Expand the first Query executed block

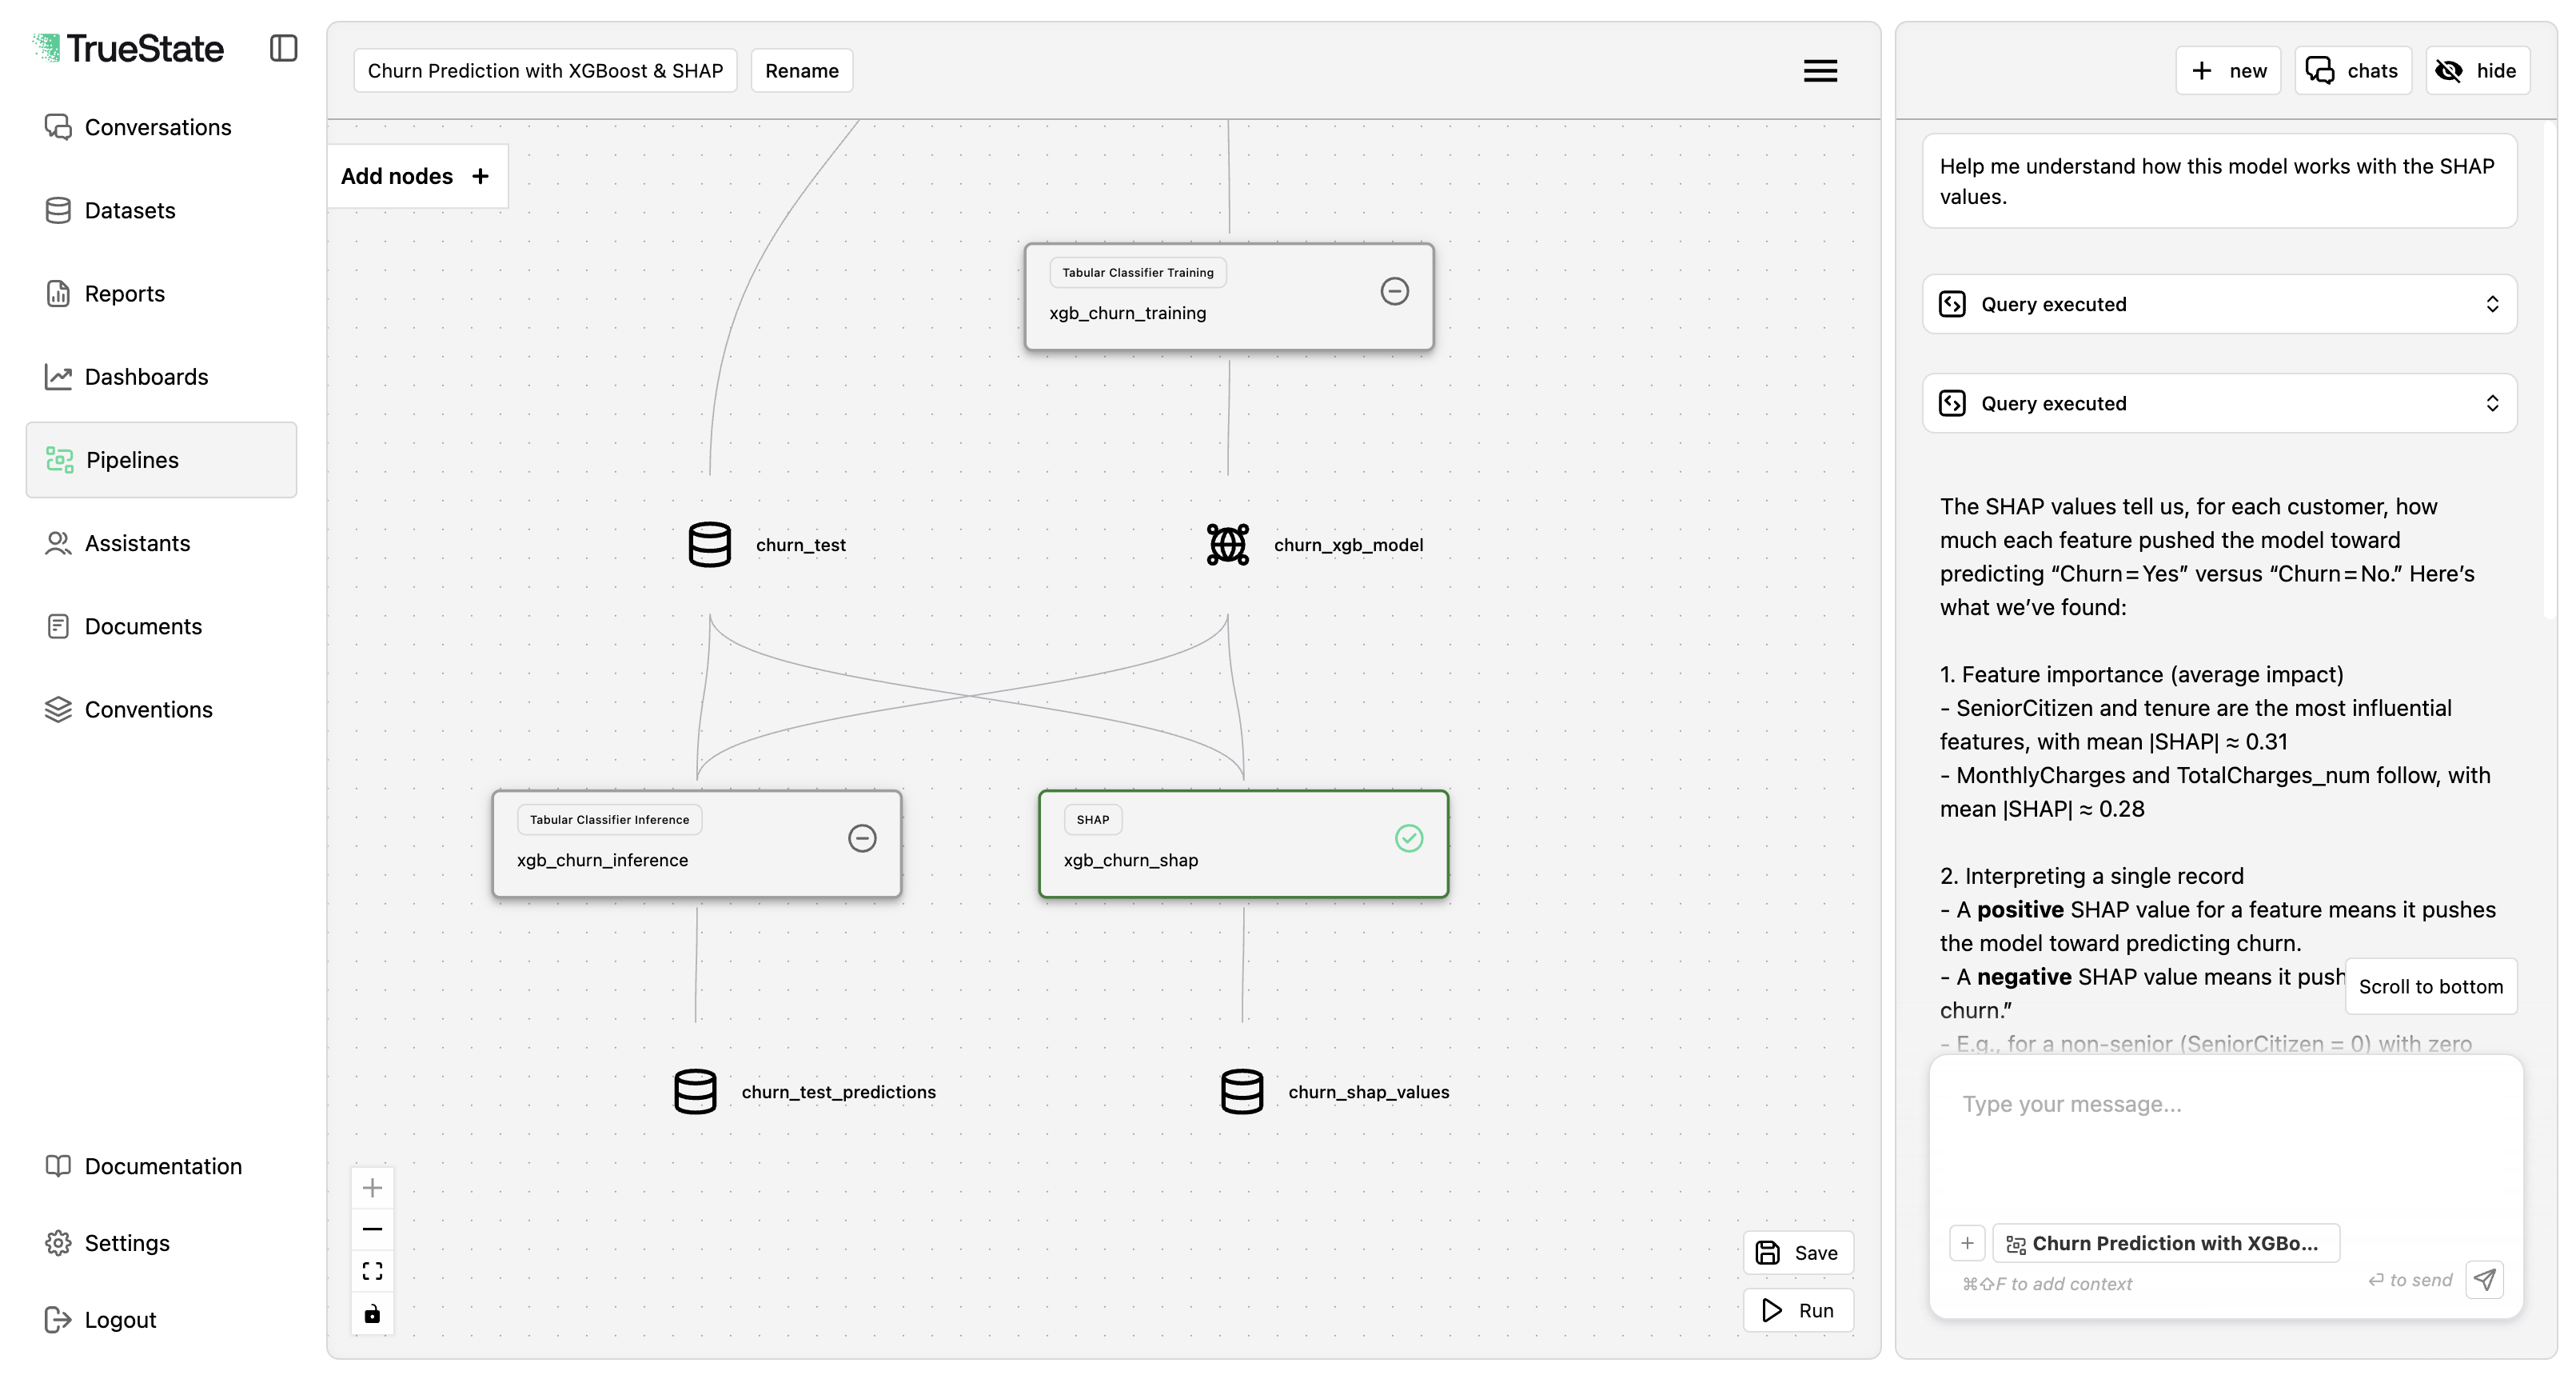(2218, 304)
